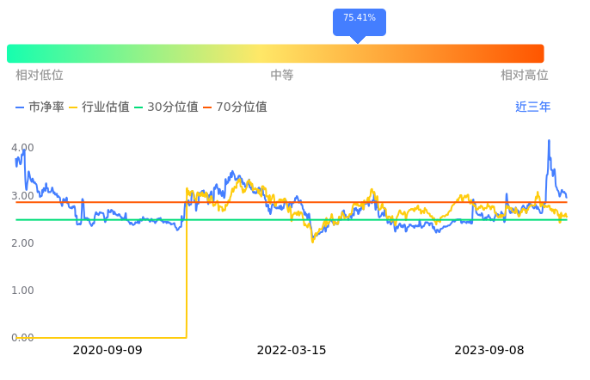The width and height of the screenshot is (590, 380).
Task: Click the 4.00 y-axis label
Action: coord(22,148)
